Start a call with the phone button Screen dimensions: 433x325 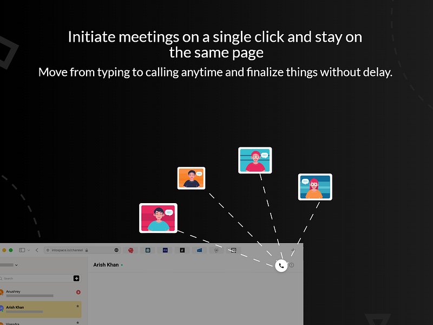(281, 266)
